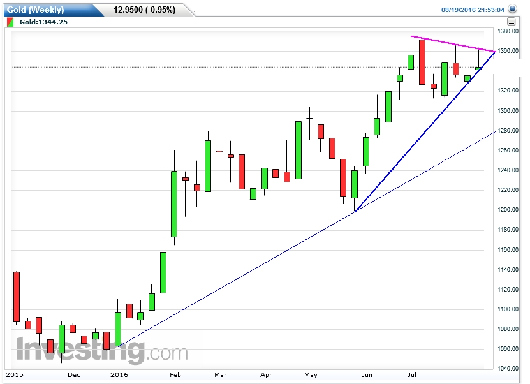Click the last green candle on the chart
Viewport: 530px width, 384px height.
point(479,67)
